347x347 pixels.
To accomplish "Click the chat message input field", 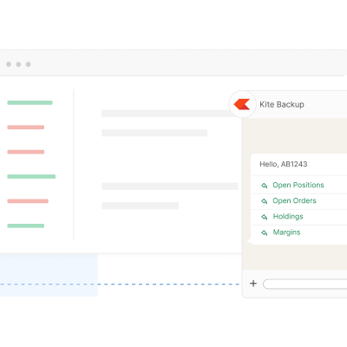I will 305,284.
